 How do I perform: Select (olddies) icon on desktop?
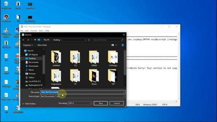(x=6, y=44)
